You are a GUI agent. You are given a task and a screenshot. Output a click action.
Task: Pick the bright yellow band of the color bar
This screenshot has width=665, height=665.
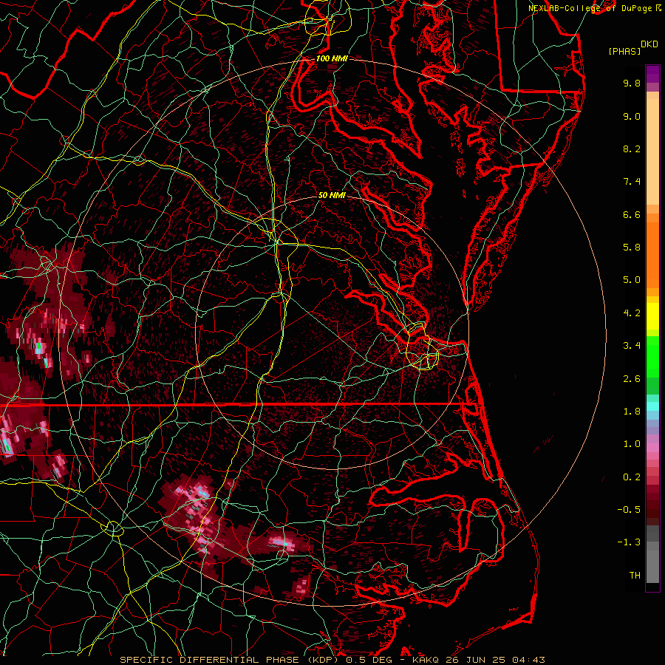pos(652,316)
